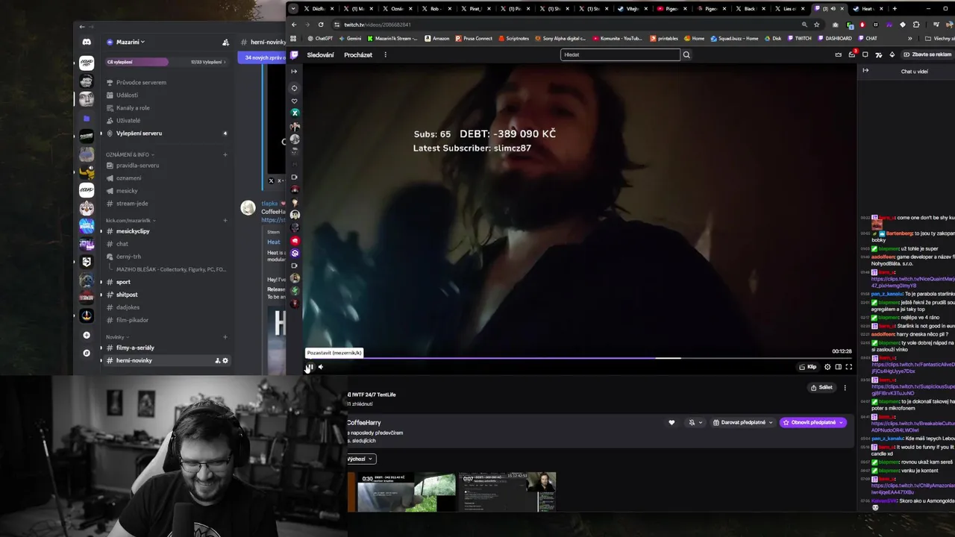Screen dimensions: 955x537
Task: Go back in Chrome browser
Action: click(293, 25)
